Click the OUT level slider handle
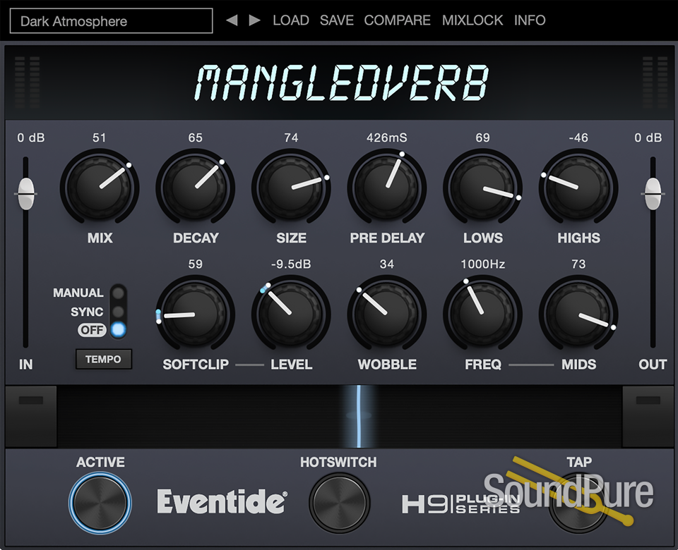Viewport: 678px width, 550px height. 653,193
